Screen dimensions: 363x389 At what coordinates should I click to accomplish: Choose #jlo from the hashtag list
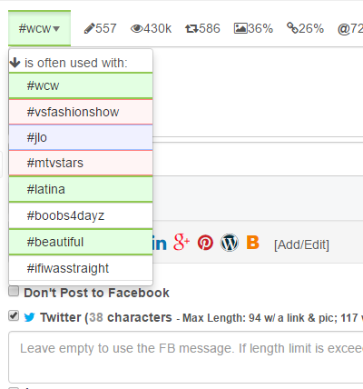(x=81, y=137)
